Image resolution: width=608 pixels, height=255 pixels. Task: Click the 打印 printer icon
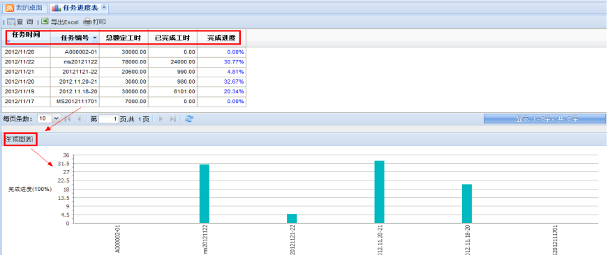pos(88,22)
